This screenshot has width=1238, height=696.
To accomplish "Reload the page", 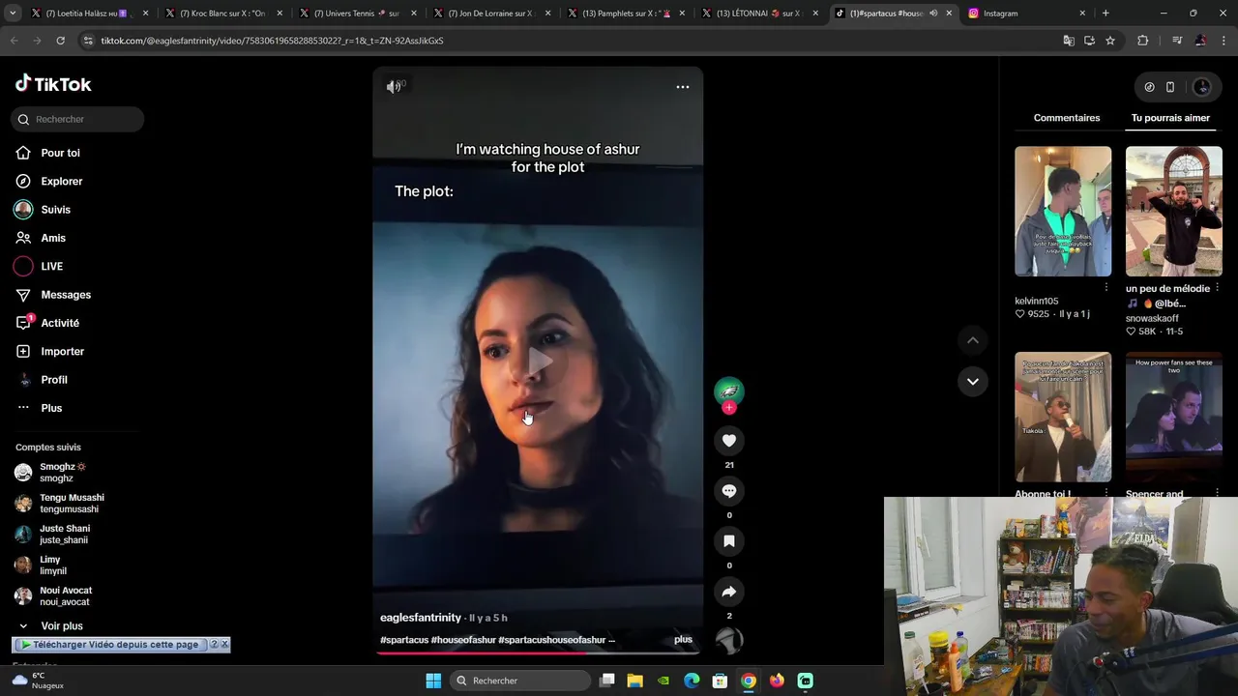I will click(x=60, y=41).
